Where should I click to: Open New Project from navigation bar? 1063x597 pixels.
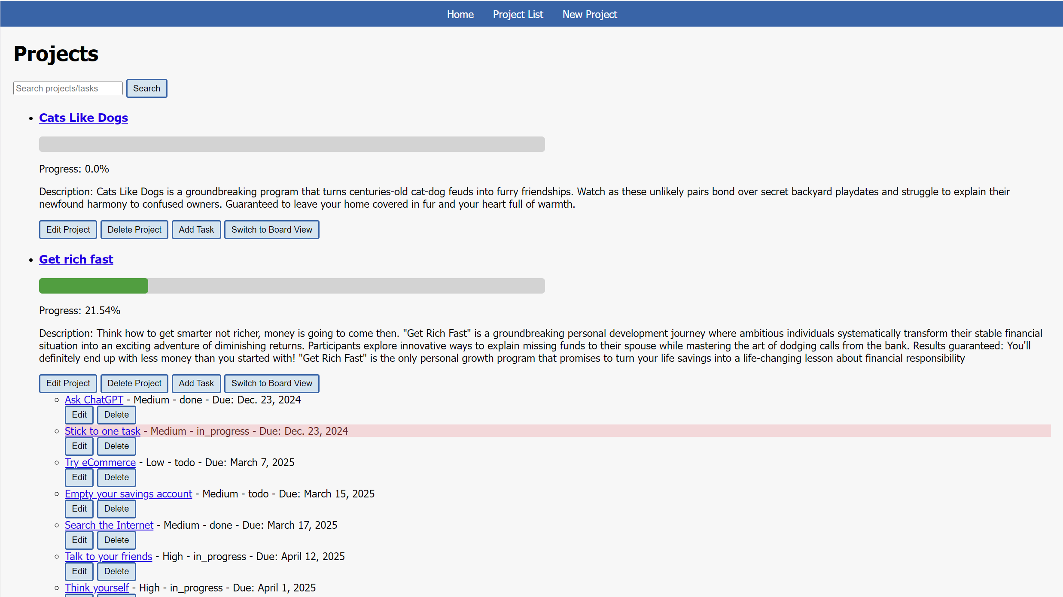point(590,14)
